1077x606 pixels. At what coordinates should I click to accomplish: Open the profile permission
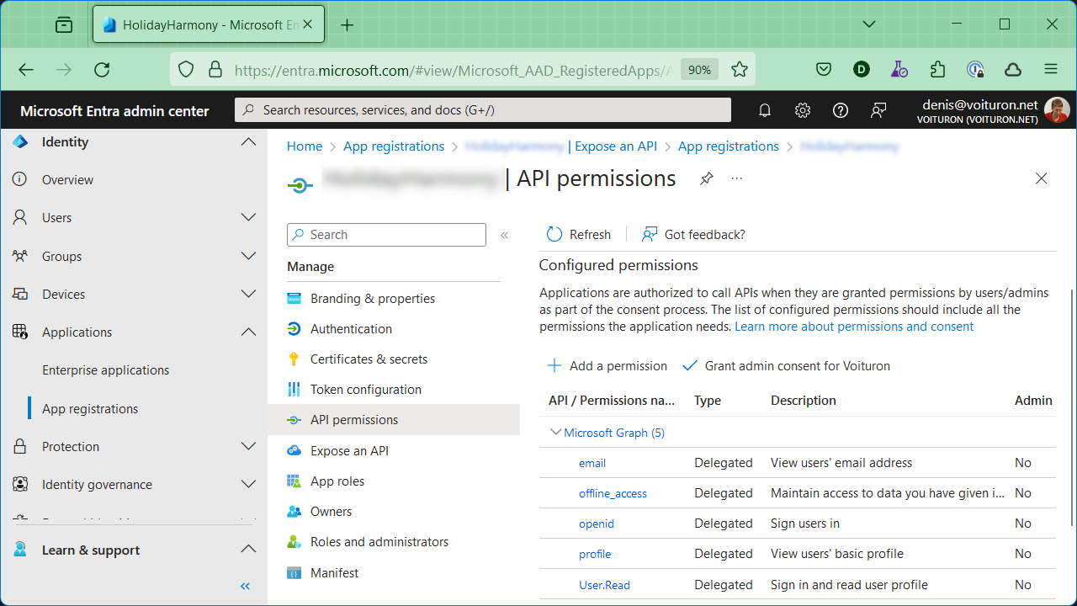(x=595, y=554)
